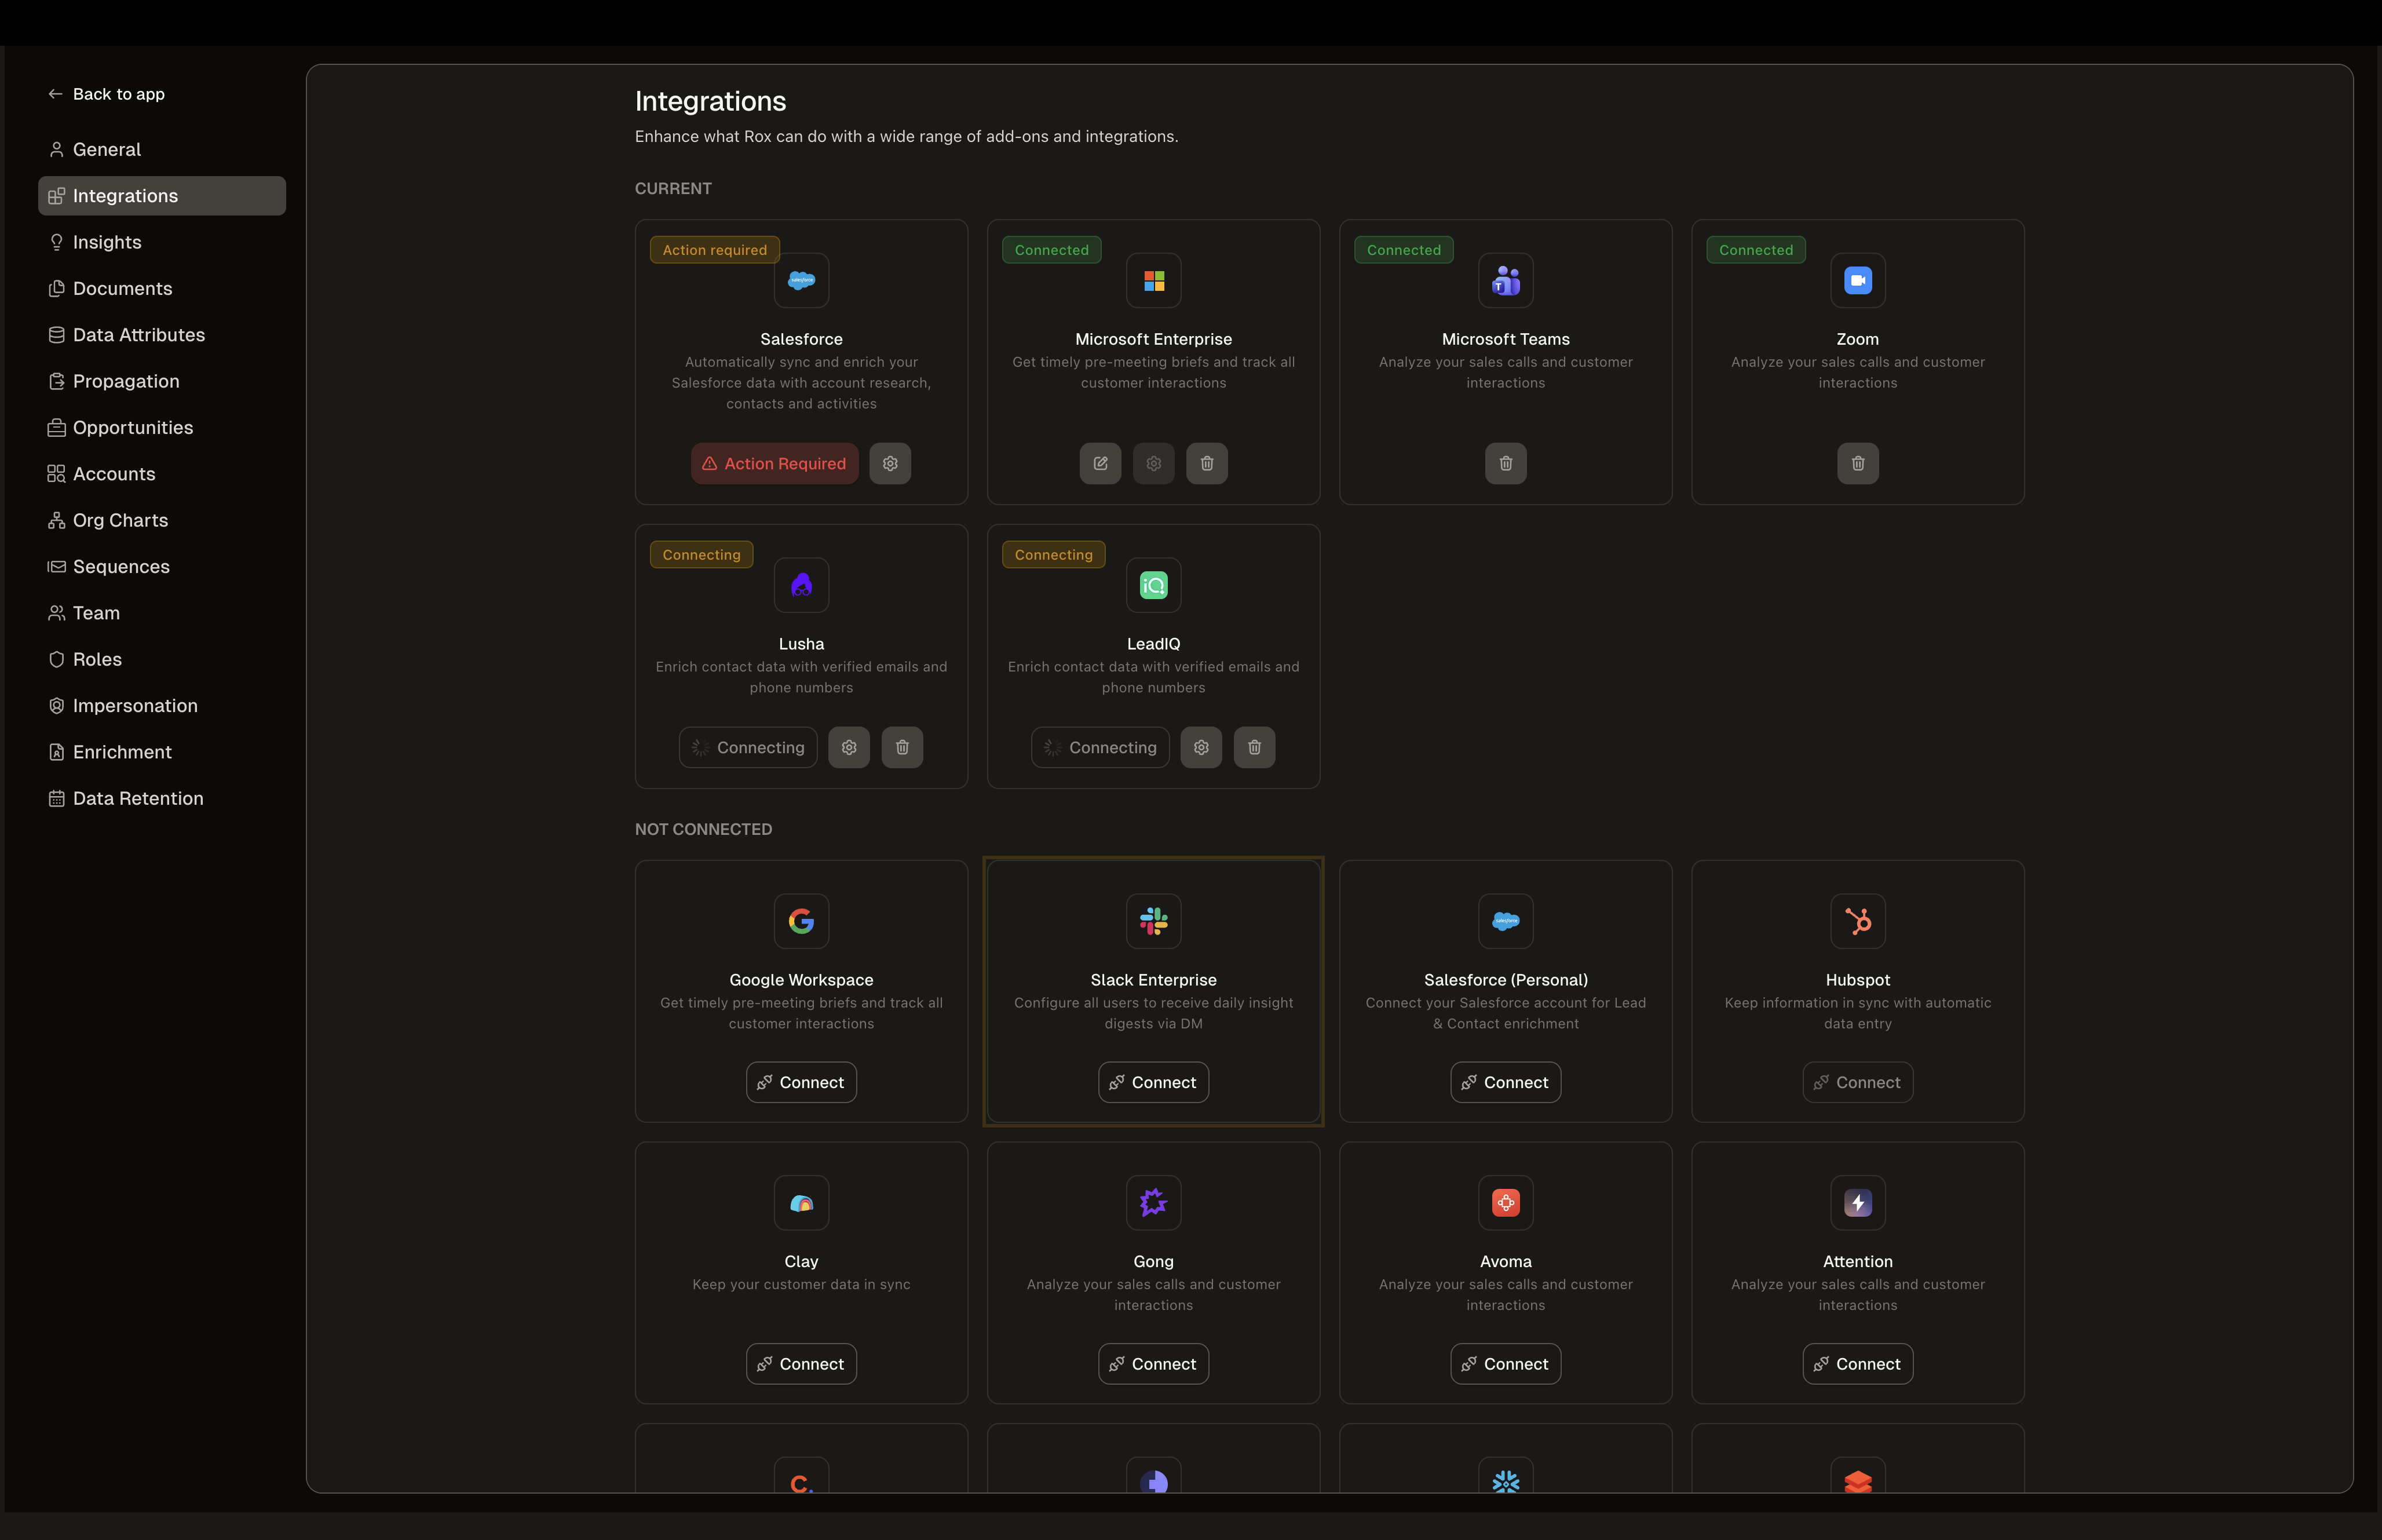2382x1540 pixels.
Task: Click the trash icon under Microsoft Teams
Action: (1506, 464)
